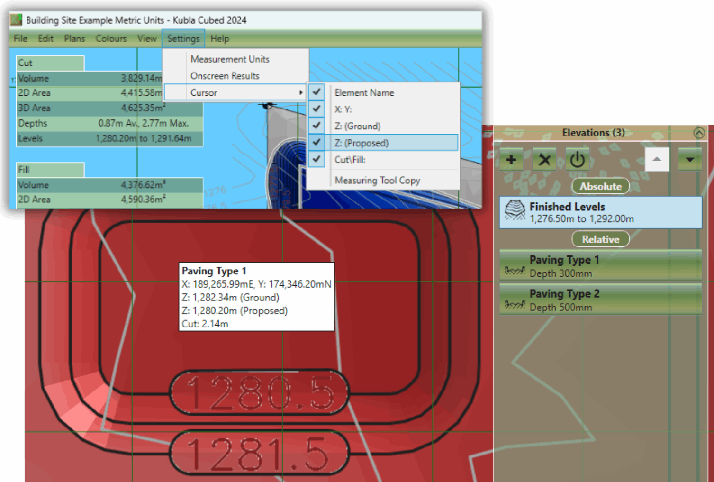Toggle the Element Name cursor option
Image resolution: width=714 pixels, height=482 pixels.
(364, 93)
